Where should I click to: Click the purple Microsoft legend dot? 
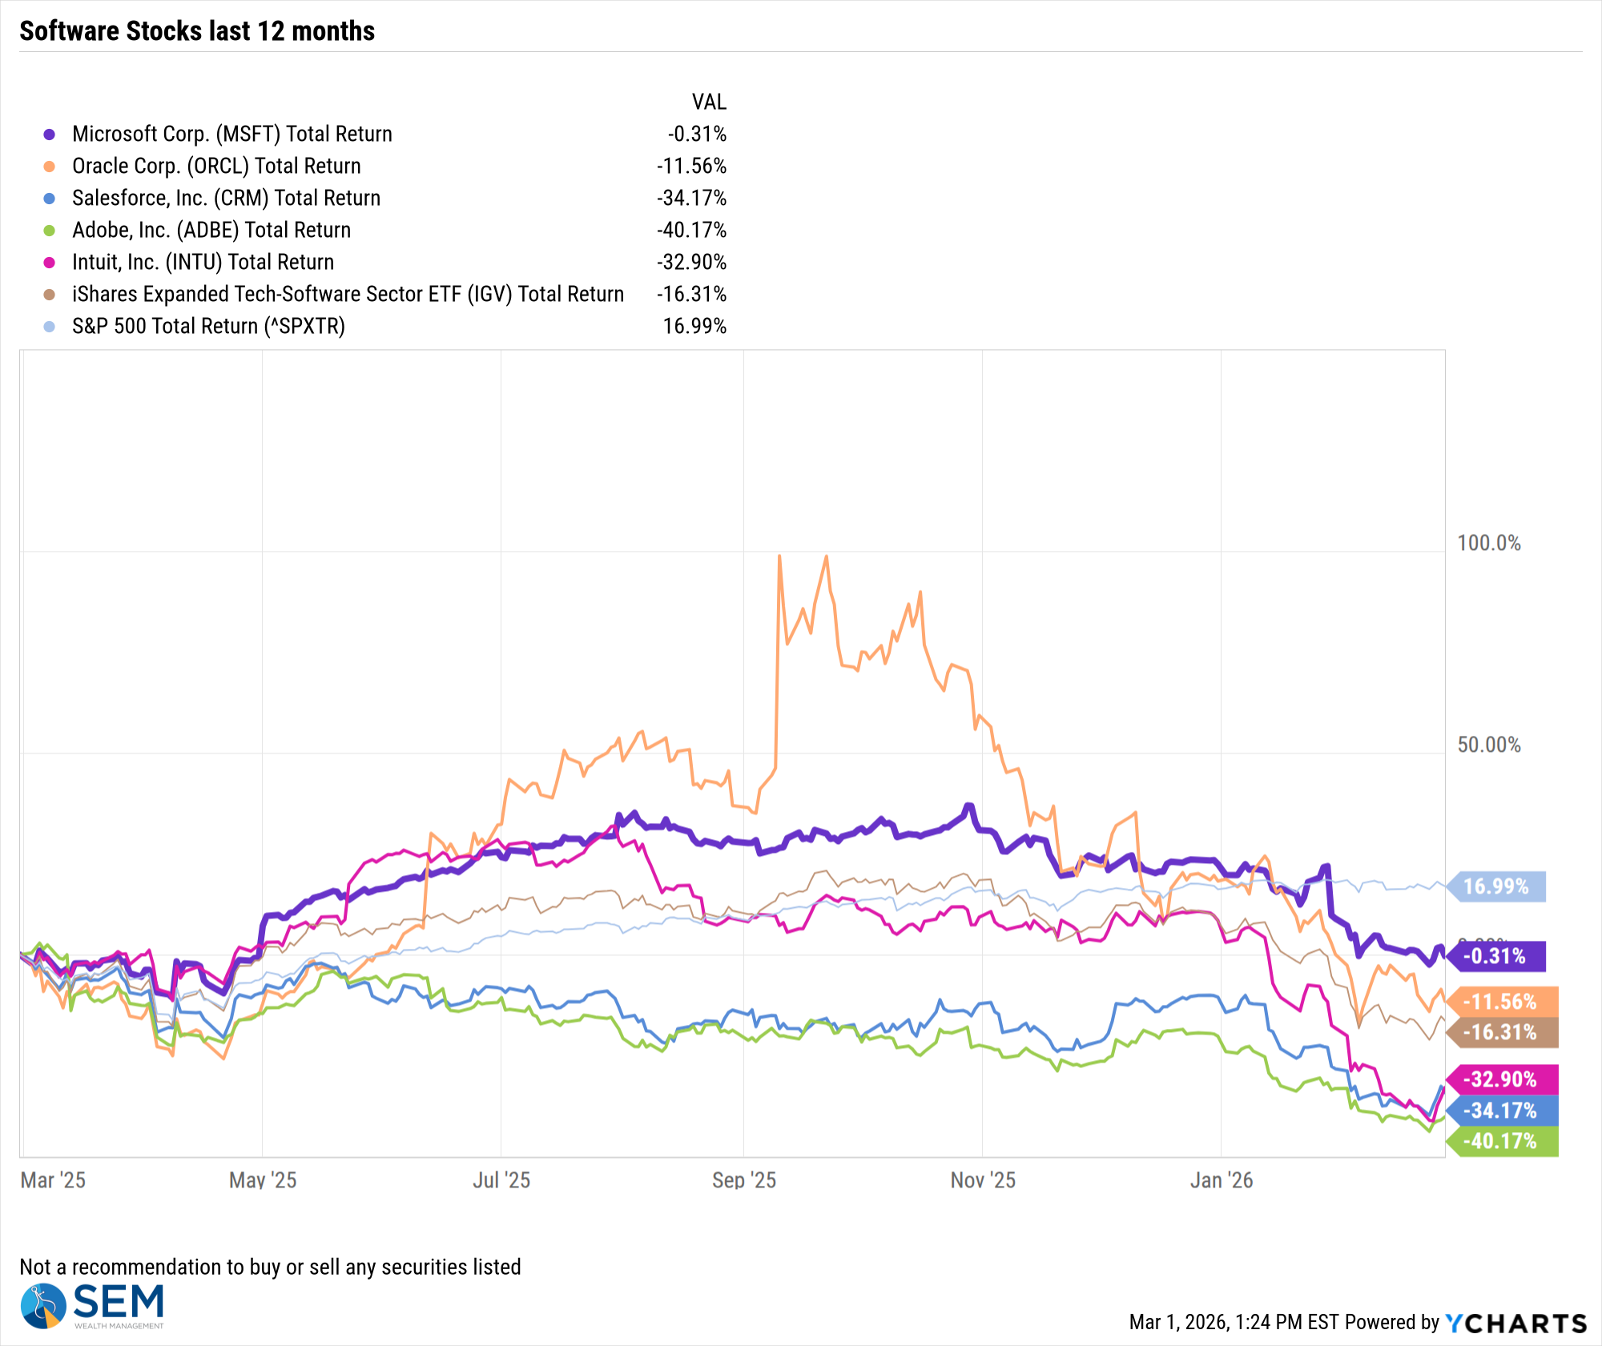pyautogui.click(x=49, y=135)
